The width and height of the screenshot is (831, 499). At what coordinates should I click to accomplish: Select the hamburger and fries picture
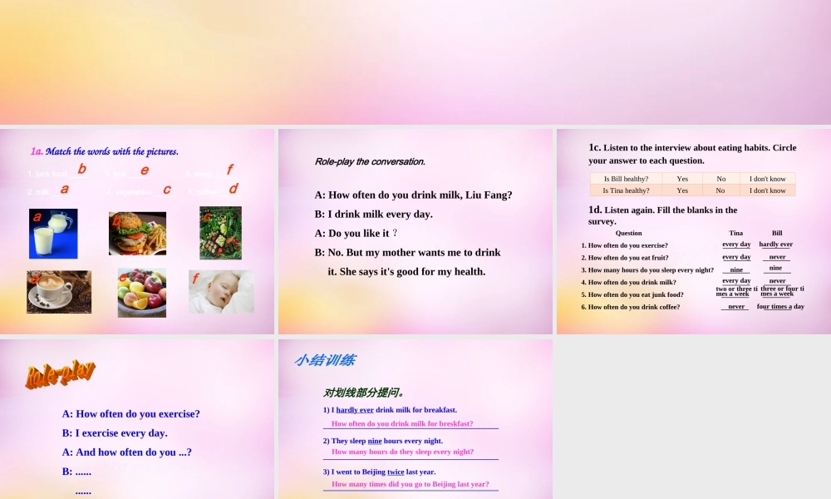coord(137,233)
